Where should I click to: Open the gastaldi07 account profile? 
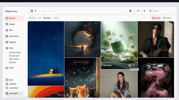[x=12, y=93]
